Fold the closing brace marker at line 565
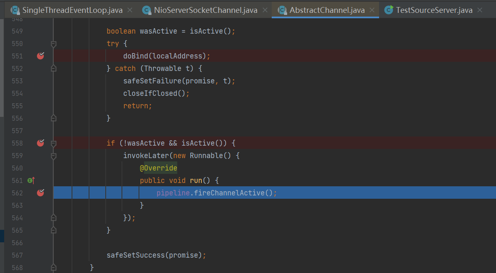Viewport: 496px width, 273px height. tap(53, 230)
